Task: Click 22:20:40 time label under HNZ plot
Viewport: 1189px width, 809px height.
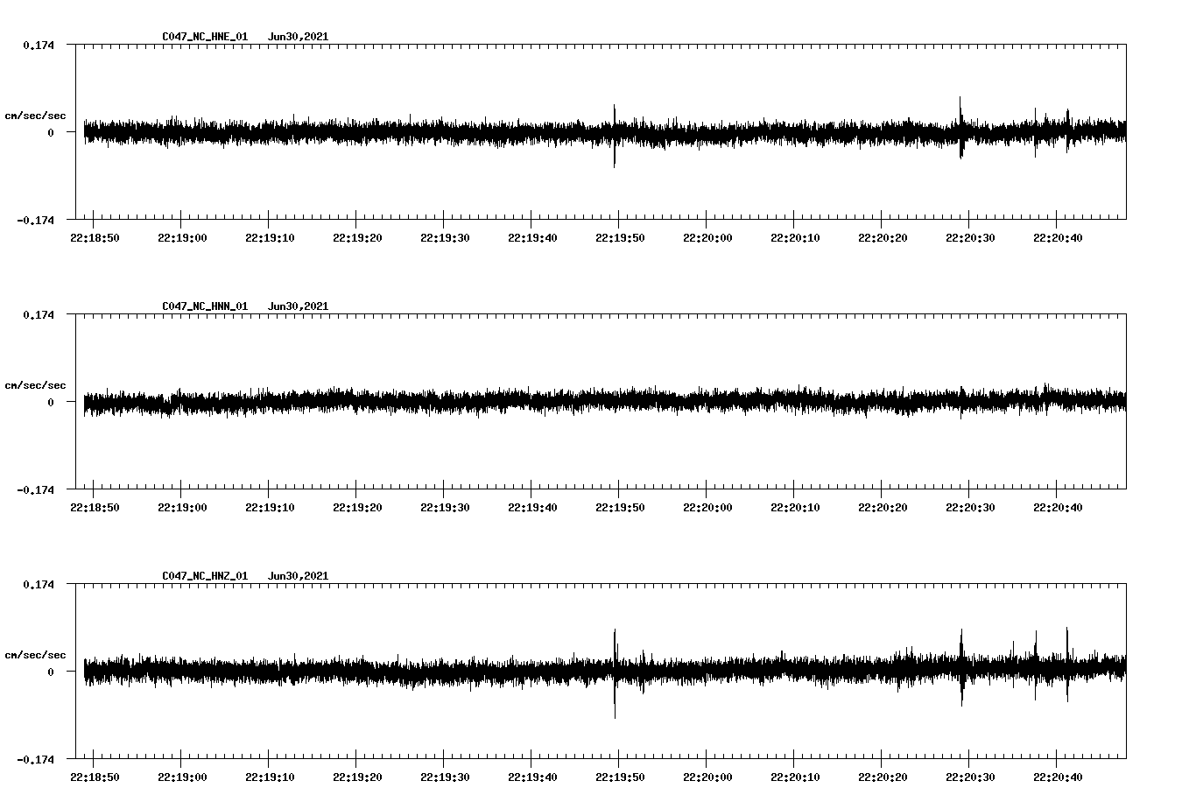Action: point(1058,777)
